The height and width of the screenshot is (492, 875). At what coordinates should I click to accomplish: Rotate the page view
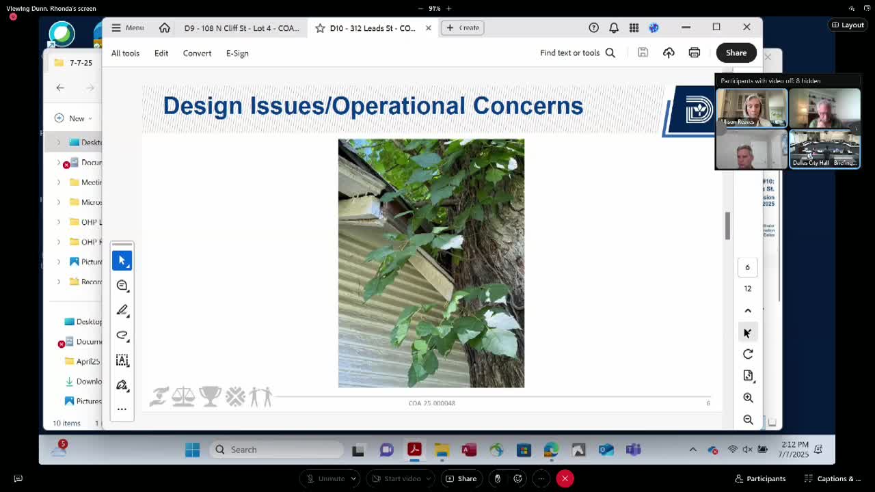click(x=748, y=354)
